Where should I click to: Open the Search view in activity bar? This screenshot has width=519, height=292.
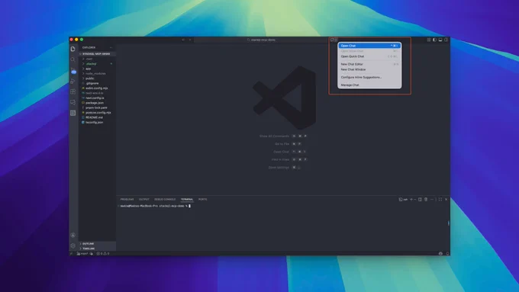(x=73, y=59)
